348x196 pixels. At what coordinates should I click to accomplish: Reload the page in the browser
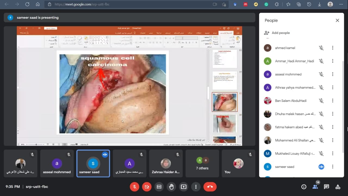[27, 4]
